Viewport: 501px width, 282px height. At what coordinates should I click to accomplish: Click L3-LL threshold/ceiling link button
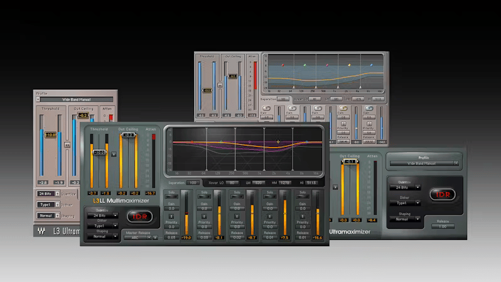pyautogui.click(x=114, y=154)
